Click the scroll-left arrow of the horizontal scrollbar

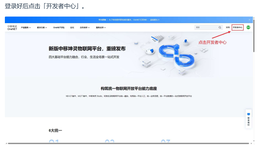(6, 143)
